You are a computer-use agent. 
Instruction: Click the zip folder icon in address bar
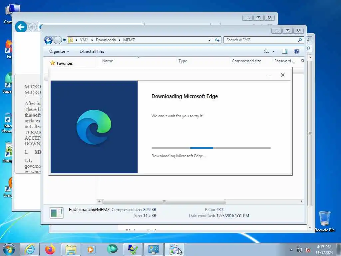(71, 40)
